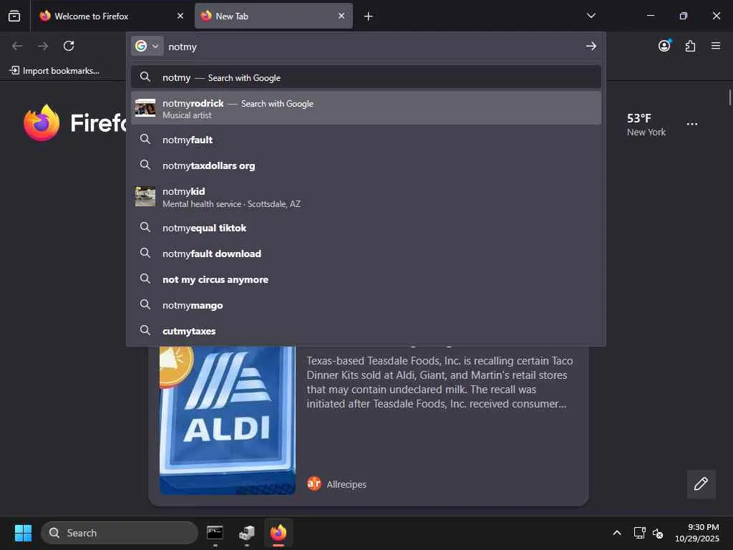Click the Allrecipes source label
Image resolution: width=733 pixels, height=550 pixels.
click(x=346, y=485)
